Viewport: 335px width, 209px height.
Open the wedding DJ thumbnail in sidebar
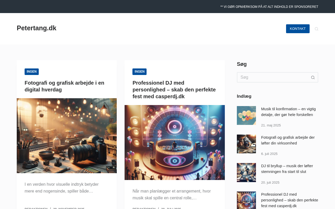pyautogui.click(x=246, y=172)
